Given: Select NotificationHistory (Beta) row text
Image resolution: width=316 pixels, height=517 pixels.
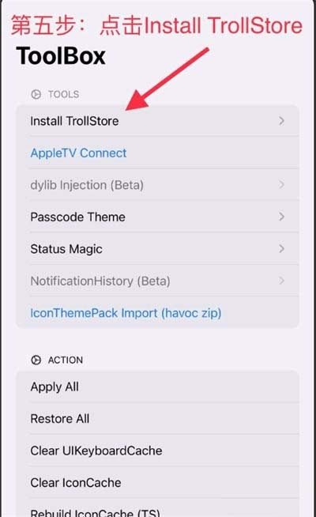Looking at the screenshot, I should [x=100, y=281].
